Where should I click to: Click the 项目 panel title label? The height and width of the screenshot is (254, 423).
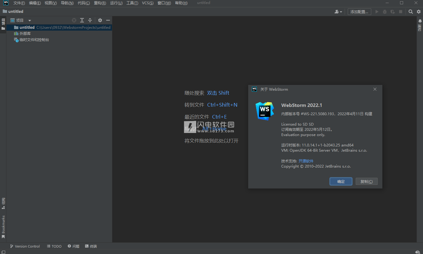[x=20, y=21]
